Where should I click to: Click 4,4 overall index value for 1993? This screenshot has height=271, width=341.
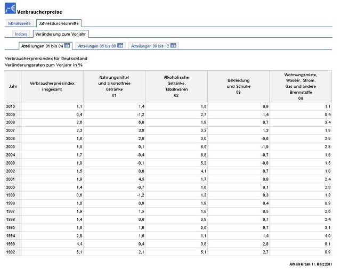point(79,244)
